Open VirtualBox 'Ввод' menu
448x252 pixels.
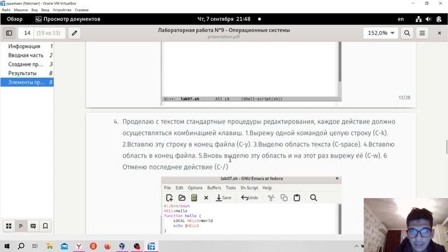45,10
